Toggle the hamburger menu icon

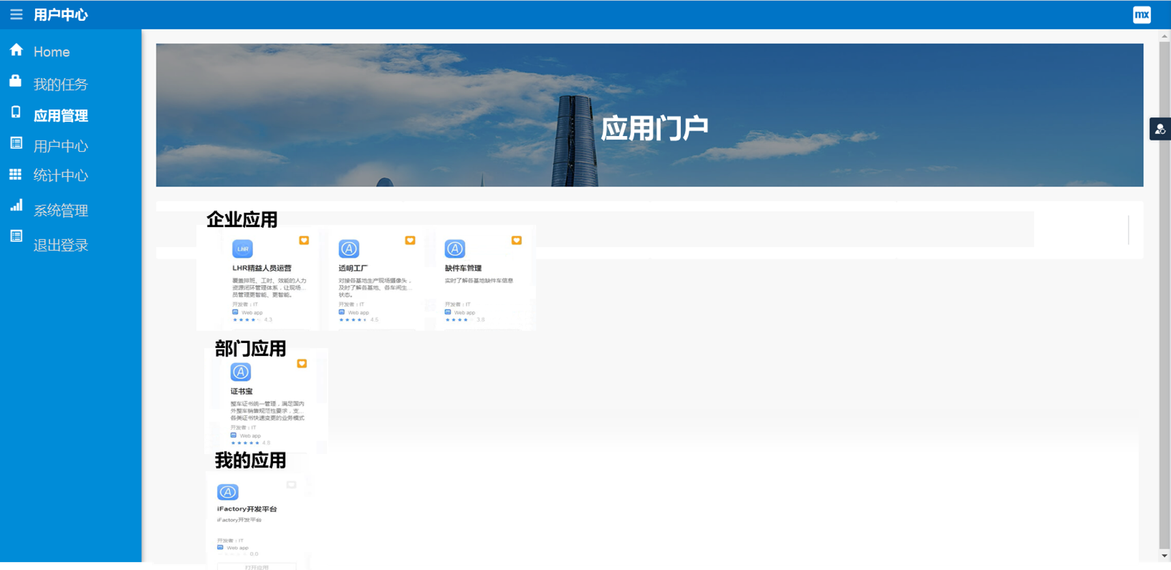16,14
